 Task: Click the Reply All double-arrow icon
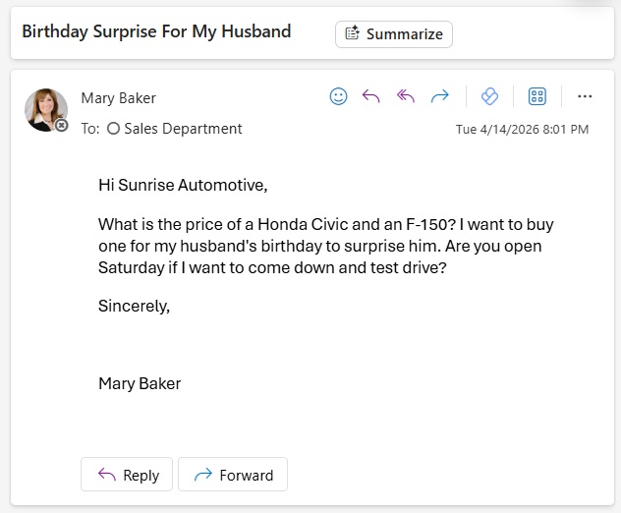(x=406, y=96)
